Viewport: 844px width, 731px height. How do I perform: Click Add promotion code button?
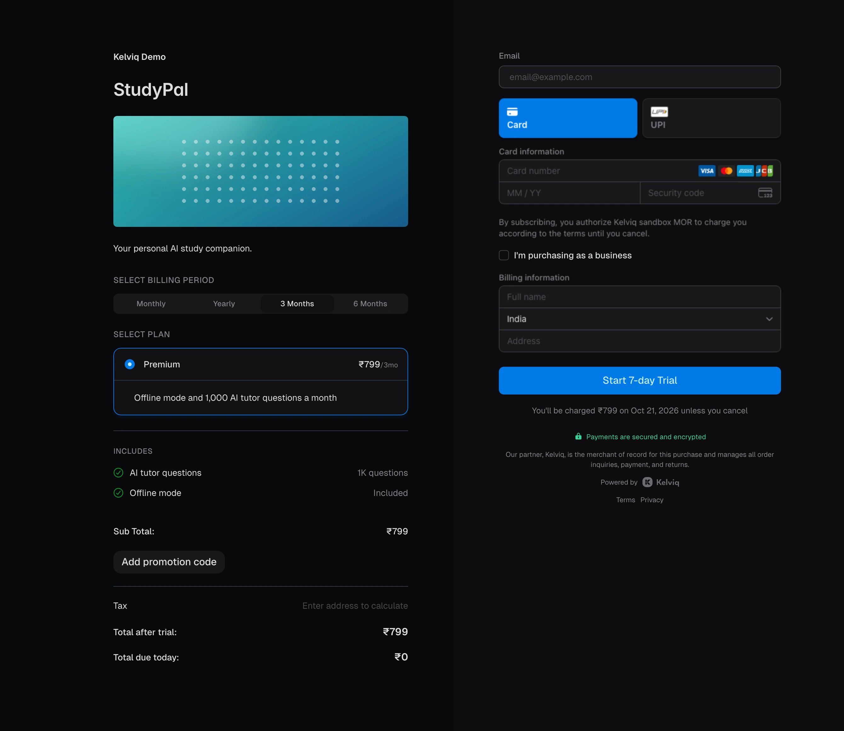169,562
